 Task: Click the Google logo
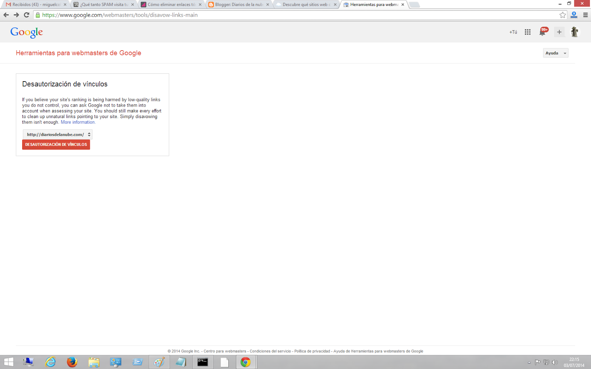point(27,32)
